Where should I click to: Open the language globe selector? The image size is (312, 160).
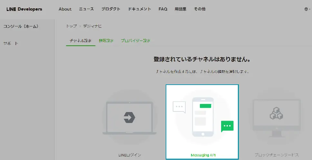[307, 9]
